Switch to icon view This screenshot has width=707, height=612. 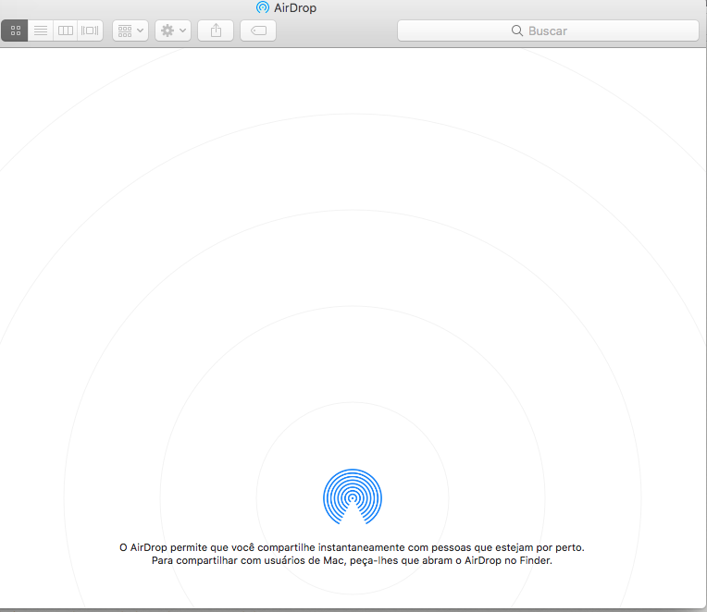[x=15, y=31]
